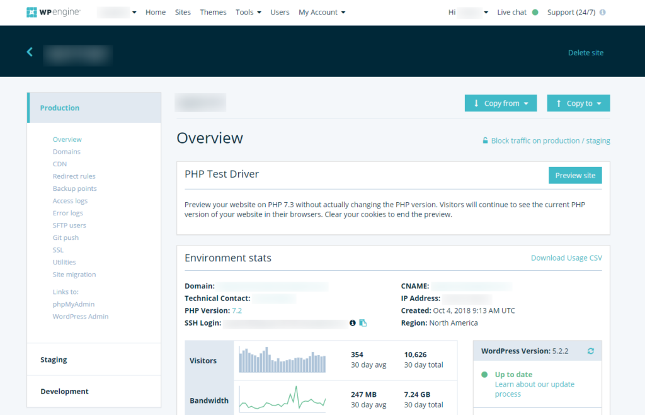This screenshot has height=415, width=645.
Task: Switch to the Staging environment tab
Action: pyautogui.click(x=54, y=360)
